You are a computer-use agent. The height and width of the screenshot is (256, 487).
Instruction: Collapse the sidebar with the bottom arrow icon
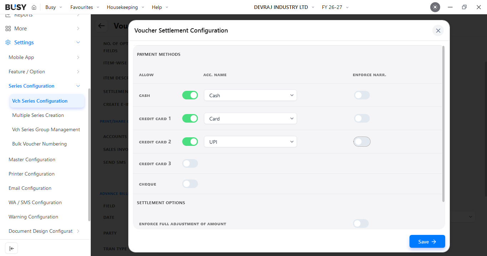coord(11,248)
